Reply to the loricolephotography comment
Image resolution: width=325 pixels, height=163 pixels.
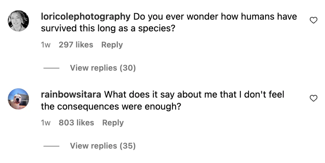pos(112,45)
